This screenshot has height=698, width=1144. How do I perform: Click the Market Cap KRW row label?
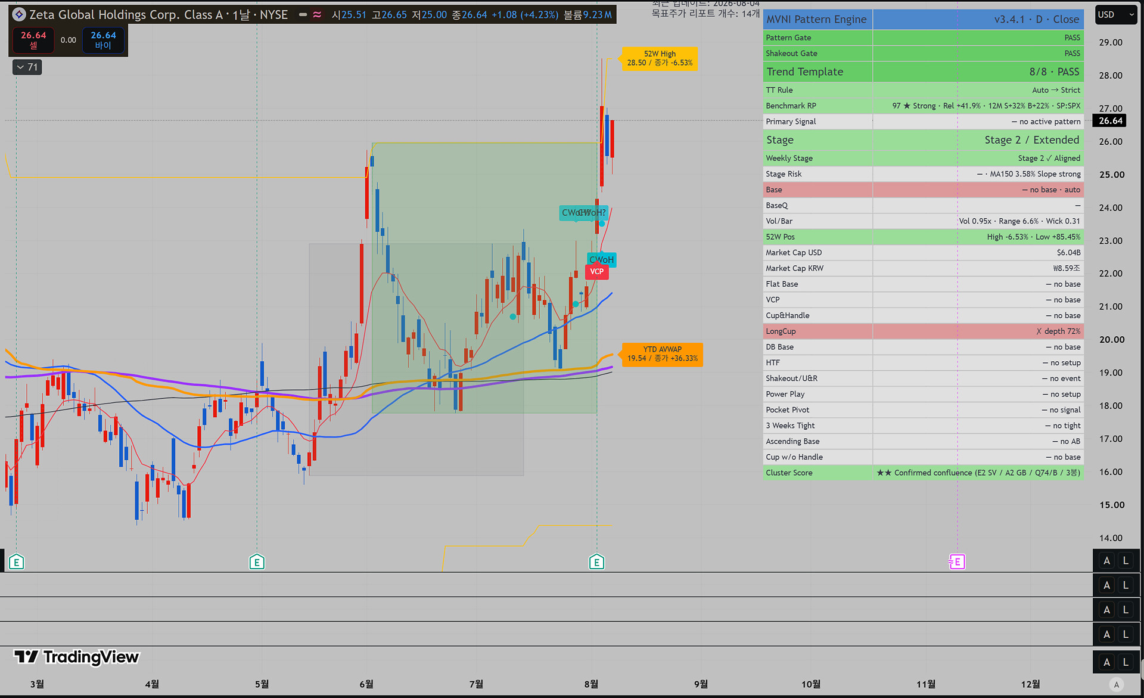(794, 268)
